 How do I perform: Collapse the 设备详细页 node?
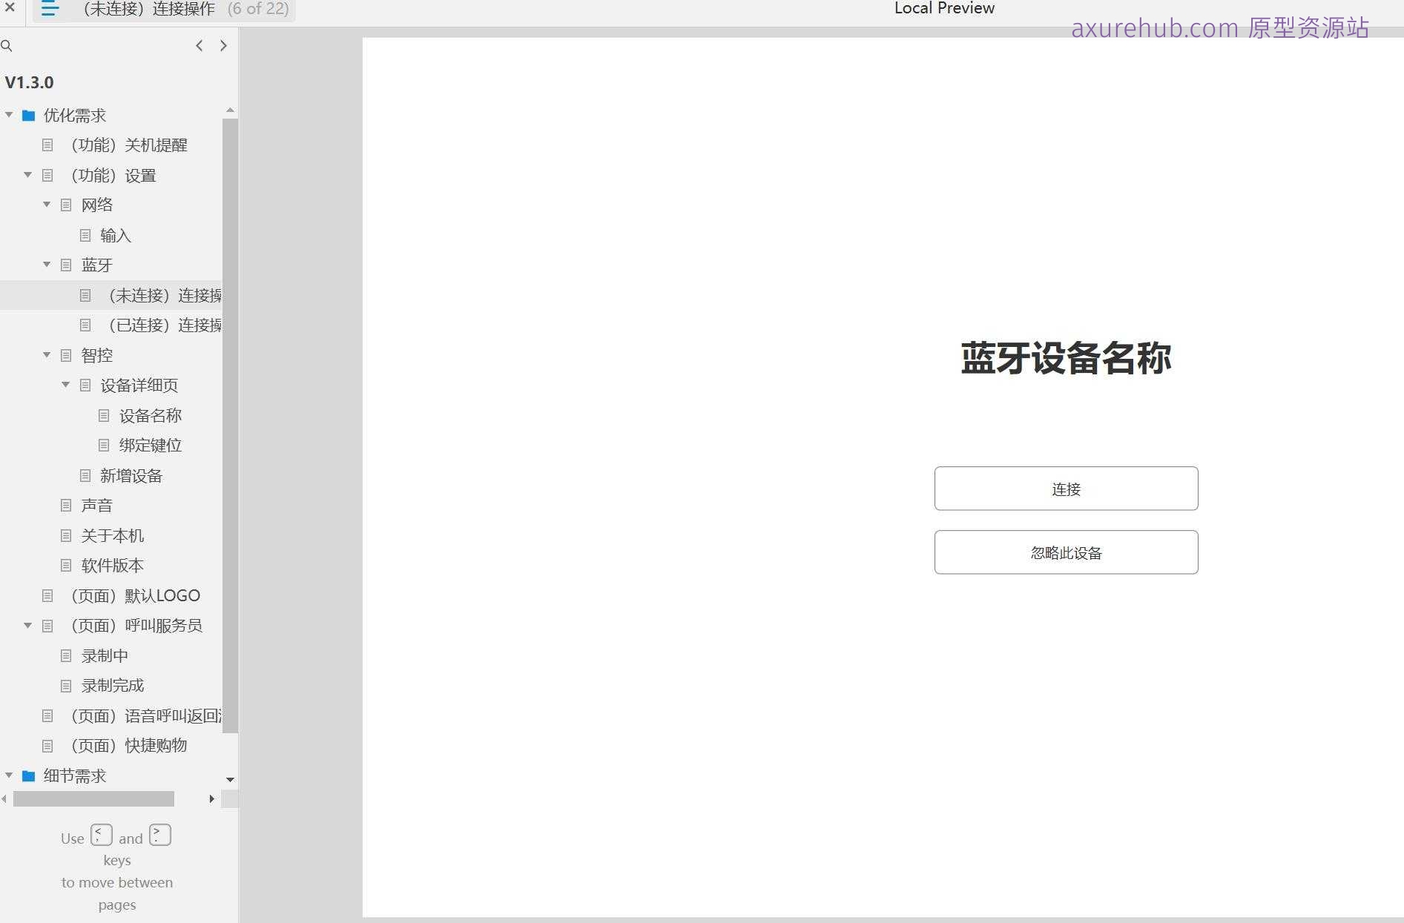(65, 385)
